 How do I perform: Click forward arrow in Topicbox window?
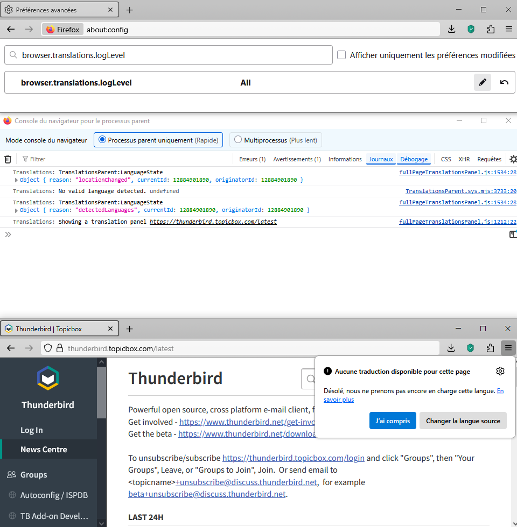pyautogui.click(x=29, y=348)
